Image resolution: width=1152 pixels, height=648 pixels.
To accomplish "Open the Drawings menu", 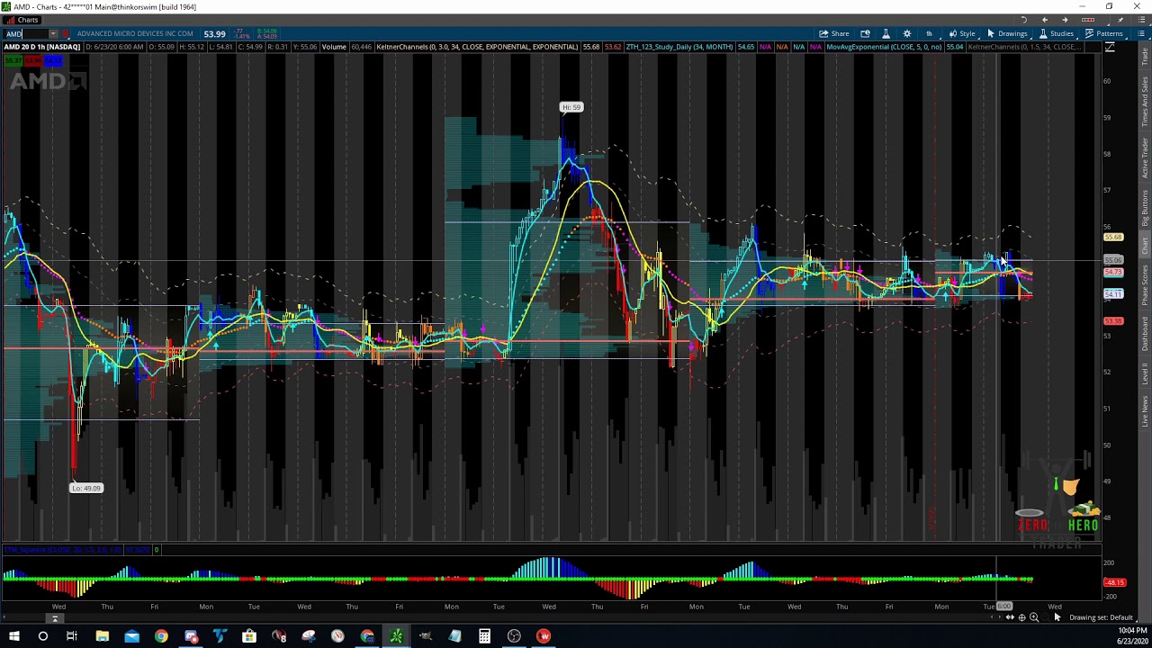I will pos(1007,34).
